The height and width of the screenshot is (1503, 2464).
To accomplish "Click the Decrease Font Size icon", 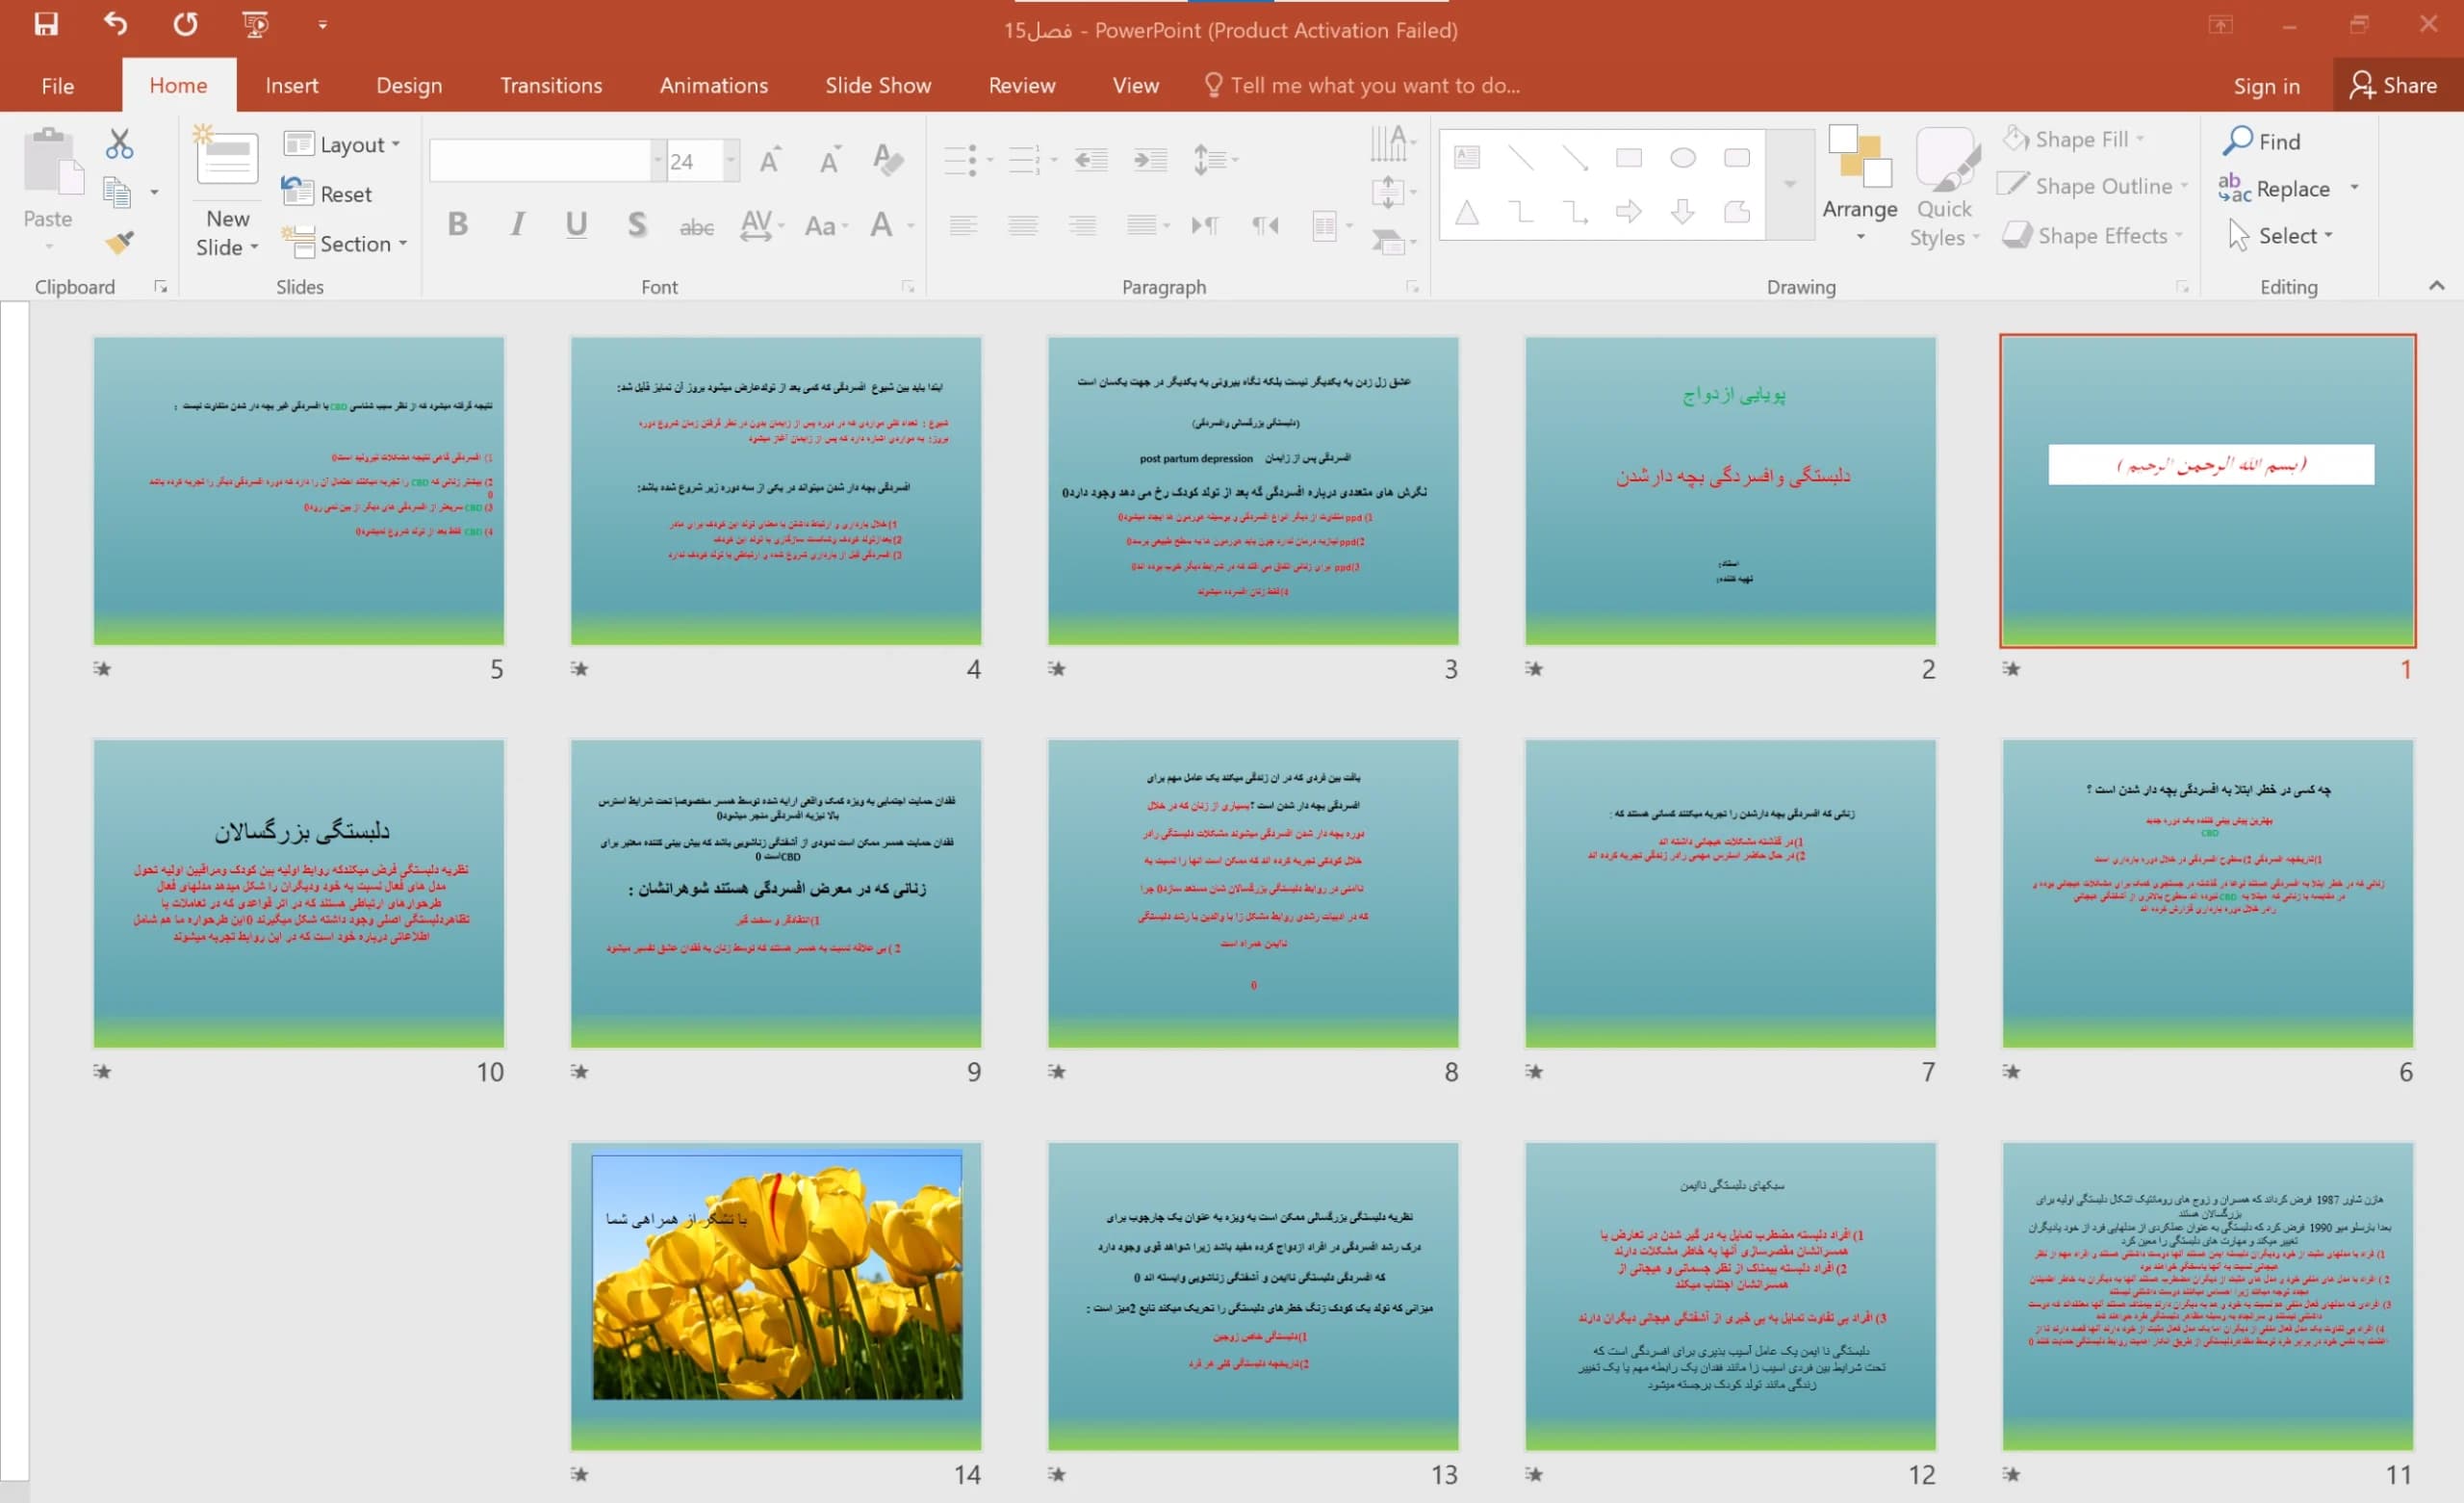I will 829,160.
